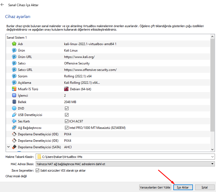Uncheck the DVD checkbox
Image resolution: width=216 pixels, height=192 pixels.
pos(67,108)
